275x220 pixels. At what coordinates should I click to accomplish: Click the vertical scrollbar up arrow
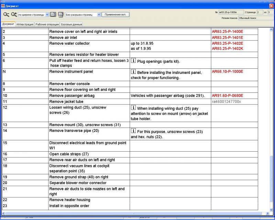tap(271, 30)
